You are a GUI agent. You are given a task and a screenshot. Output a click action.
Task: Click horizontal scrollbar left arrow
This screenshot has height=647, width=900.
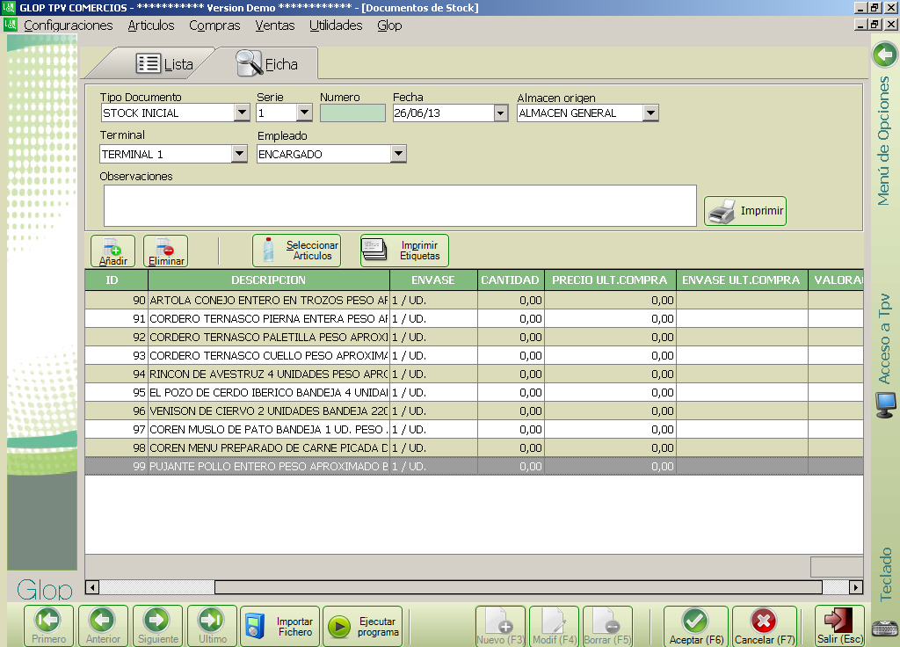click(x=91, y=586)
